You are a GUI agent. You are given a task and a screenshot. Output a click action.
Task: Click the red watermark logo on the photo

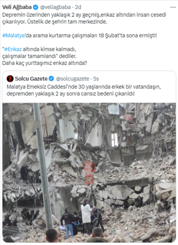pos(89,173)
